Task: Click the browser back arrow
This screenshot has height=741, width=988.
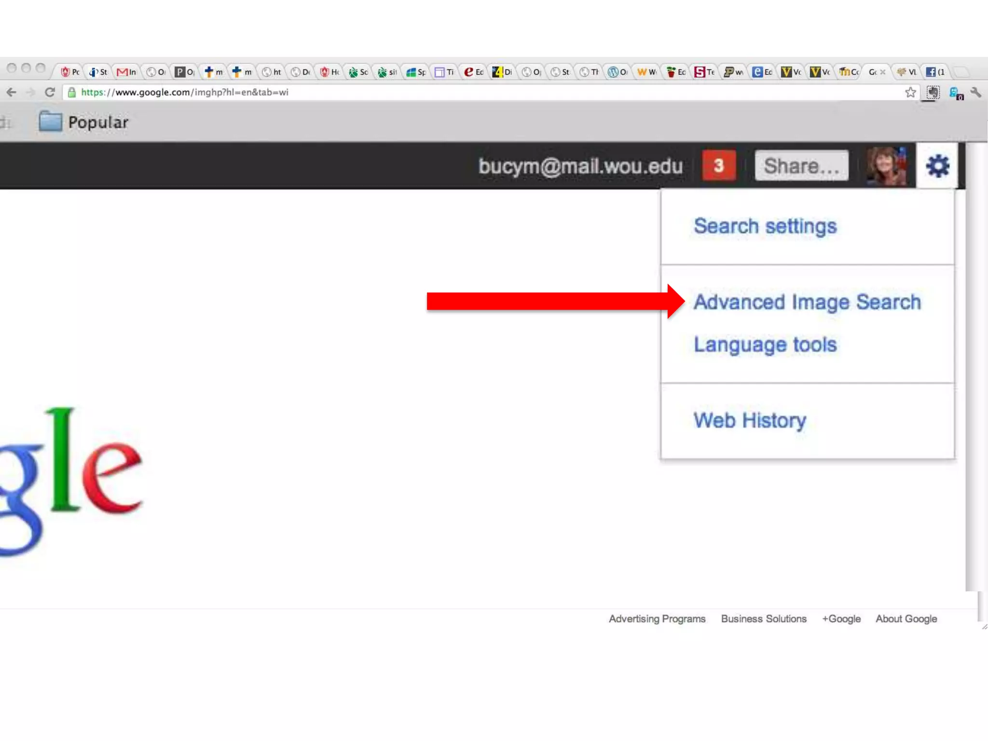Action: pos(12,92)
